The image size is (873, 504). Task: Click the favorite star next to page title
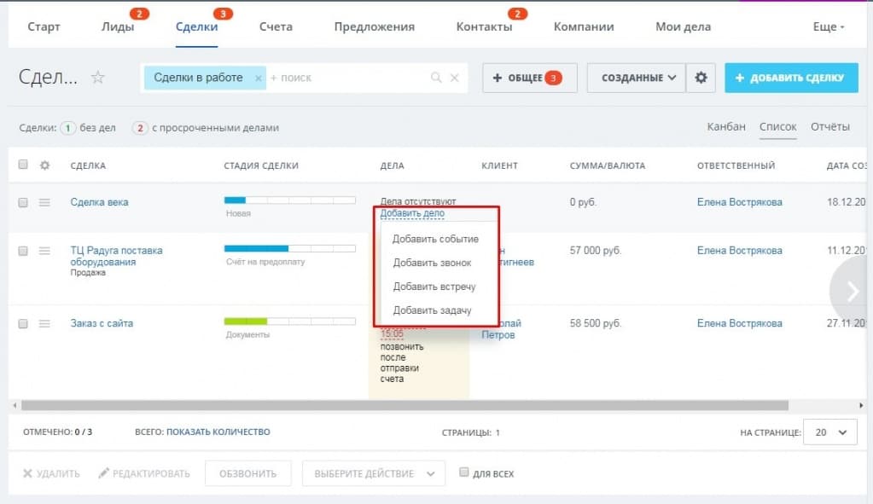pyautogui.click(x=98, y=78)
